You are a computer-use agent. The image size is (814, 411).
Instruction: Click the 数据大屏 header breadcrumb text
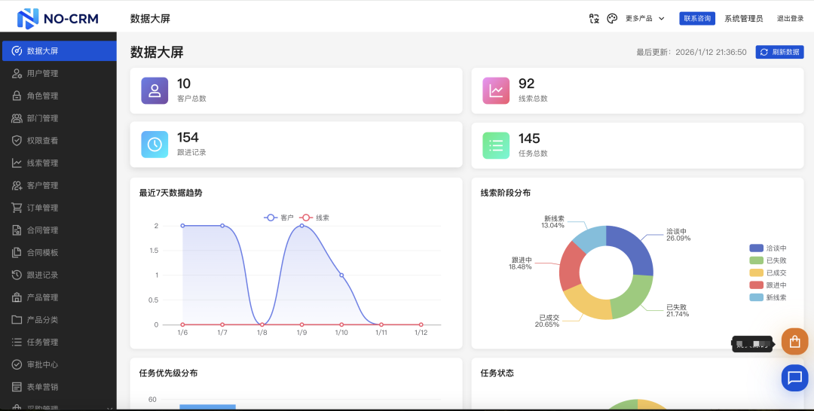pos(150,19)
